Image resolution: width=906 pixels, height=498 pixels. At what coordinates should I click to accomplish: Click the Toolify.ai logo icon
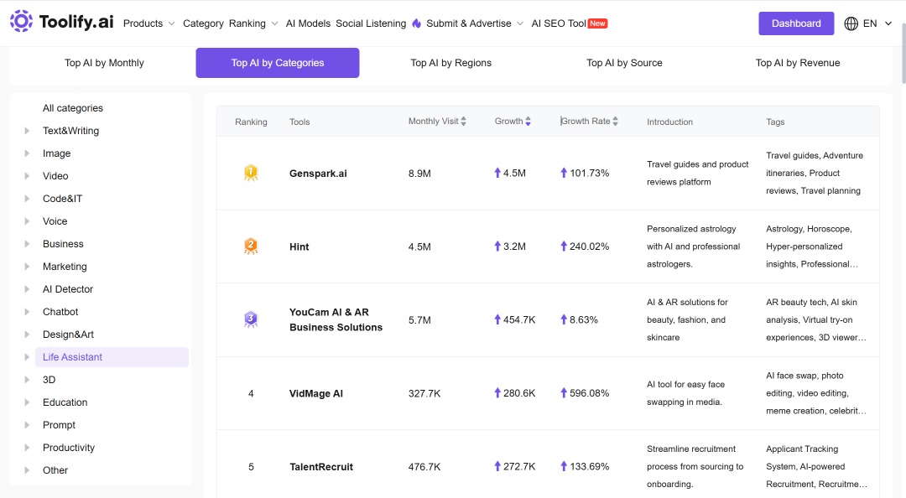(21, 21)
